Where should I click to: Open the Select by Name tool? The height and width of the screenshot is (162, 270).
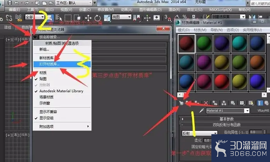58,18
